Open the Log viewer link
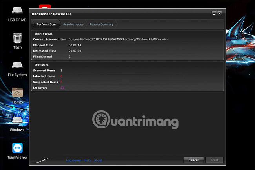The width and height of the screenshot is (255, 170). (73, 161)
